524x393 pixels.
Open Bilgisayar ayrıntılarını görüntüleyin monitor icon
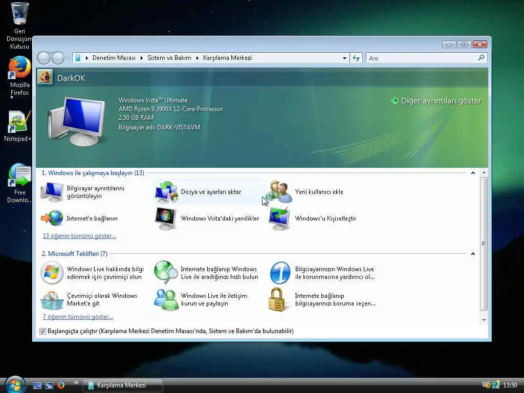pos(52,192)
